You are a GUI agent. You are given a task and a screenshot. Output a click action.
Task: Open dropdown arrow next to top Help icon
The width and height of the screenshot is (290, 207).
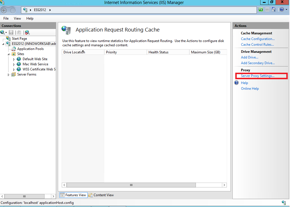(x=287, y=10)
